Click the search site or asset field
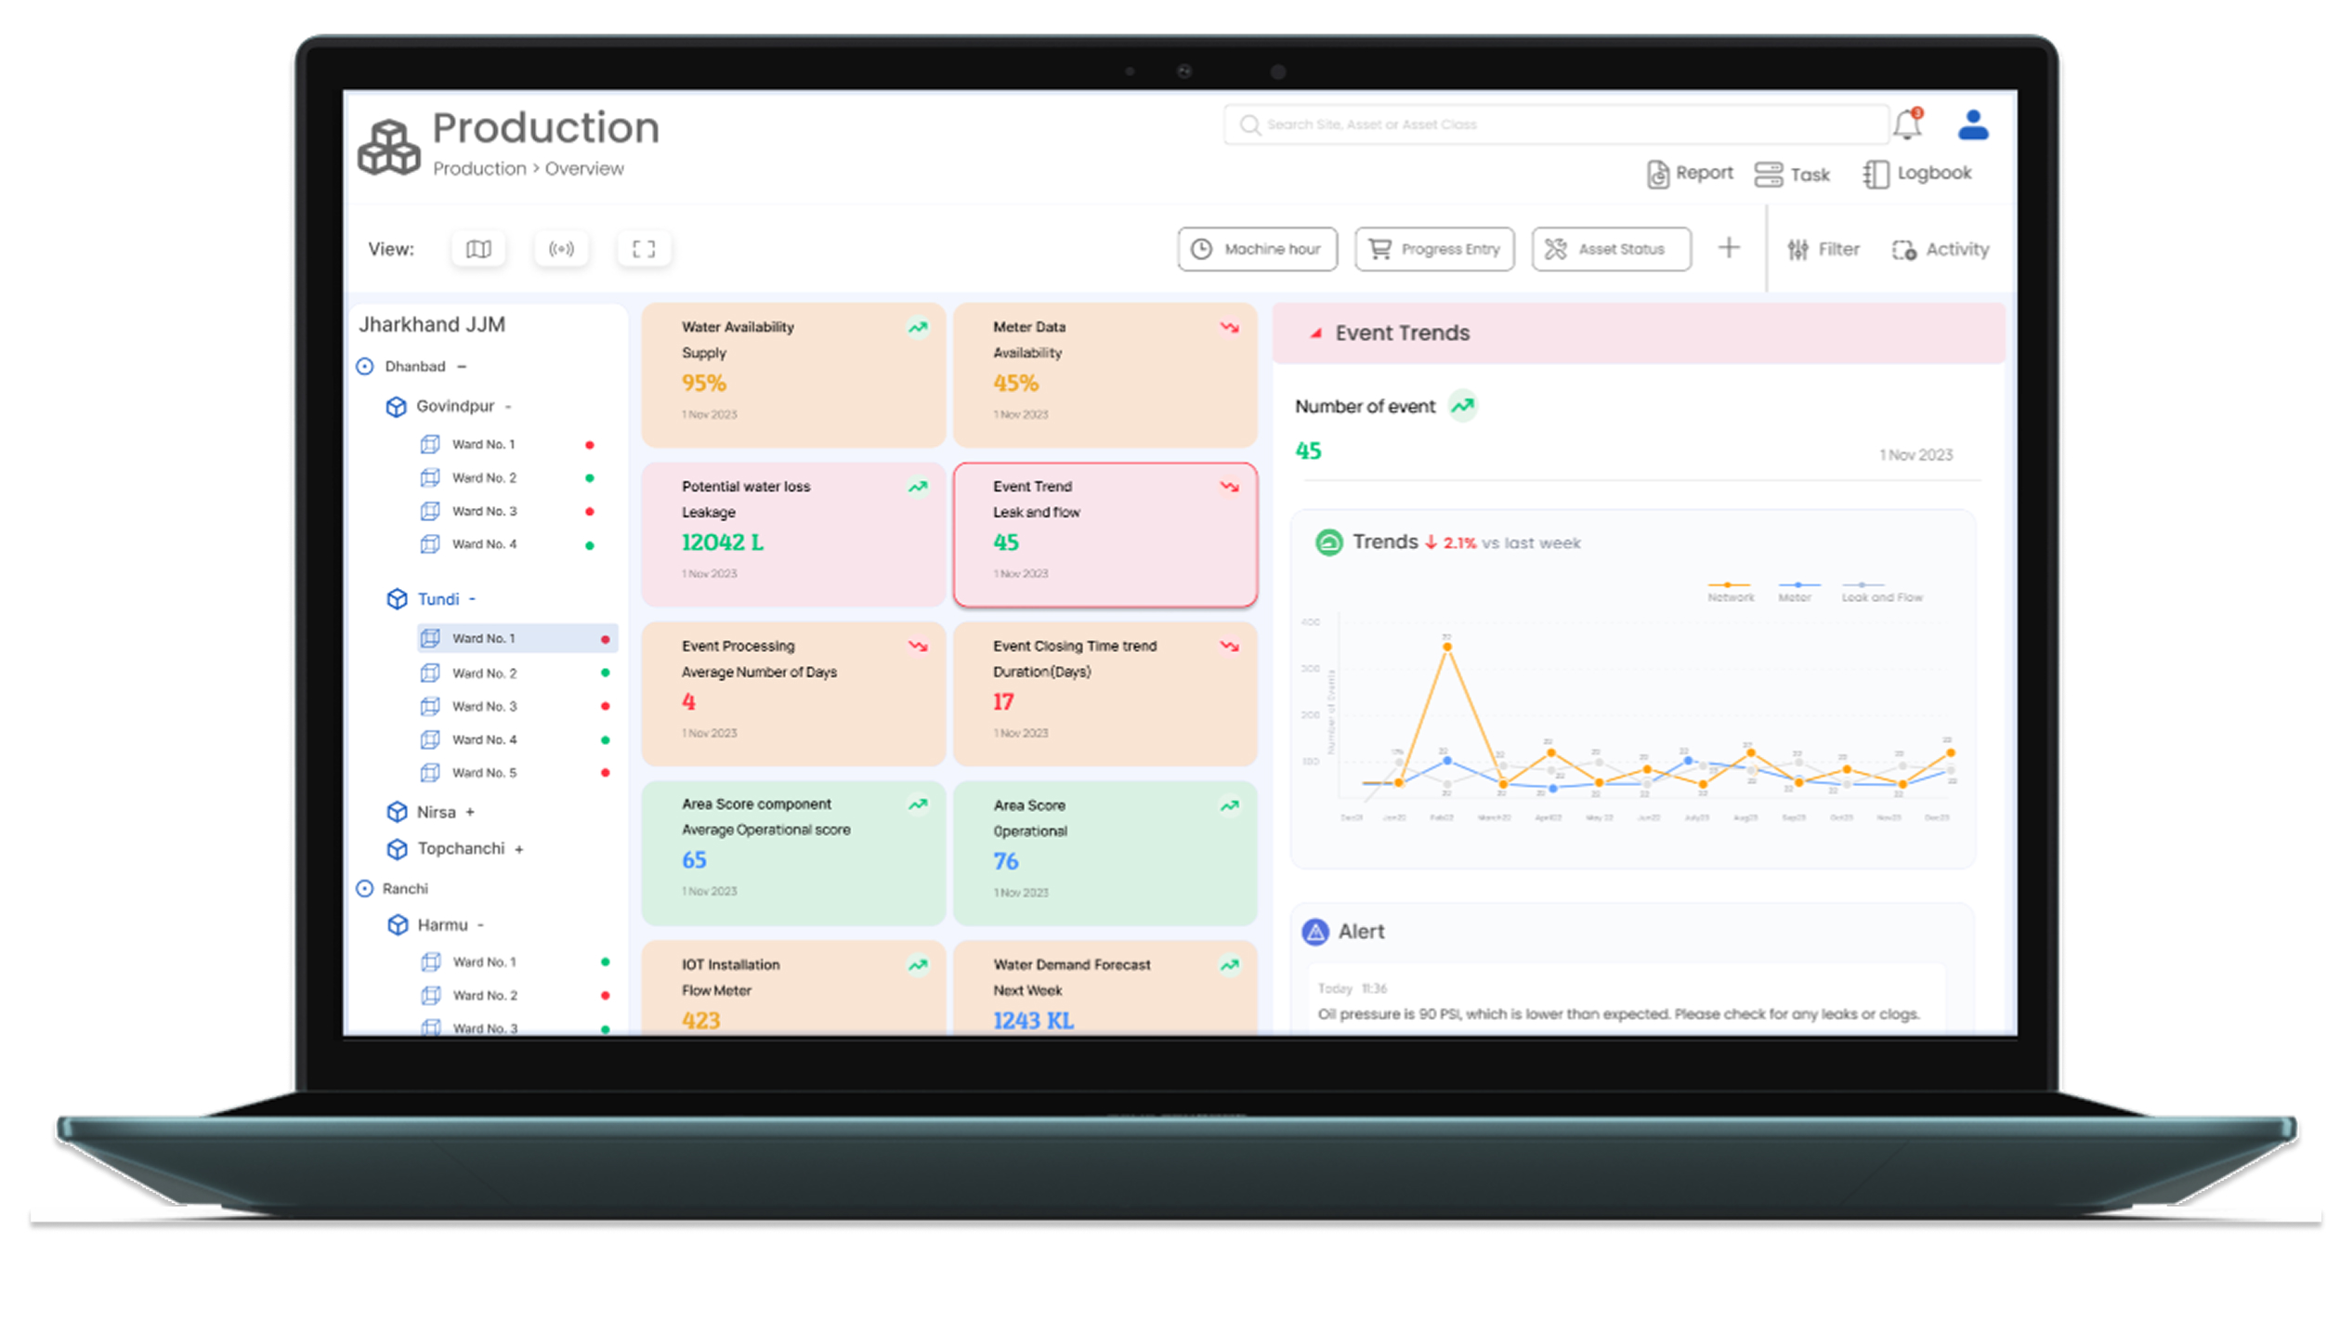Image resolution: width=2327 pixels, height=1320 pixels. pos(1556,124)
